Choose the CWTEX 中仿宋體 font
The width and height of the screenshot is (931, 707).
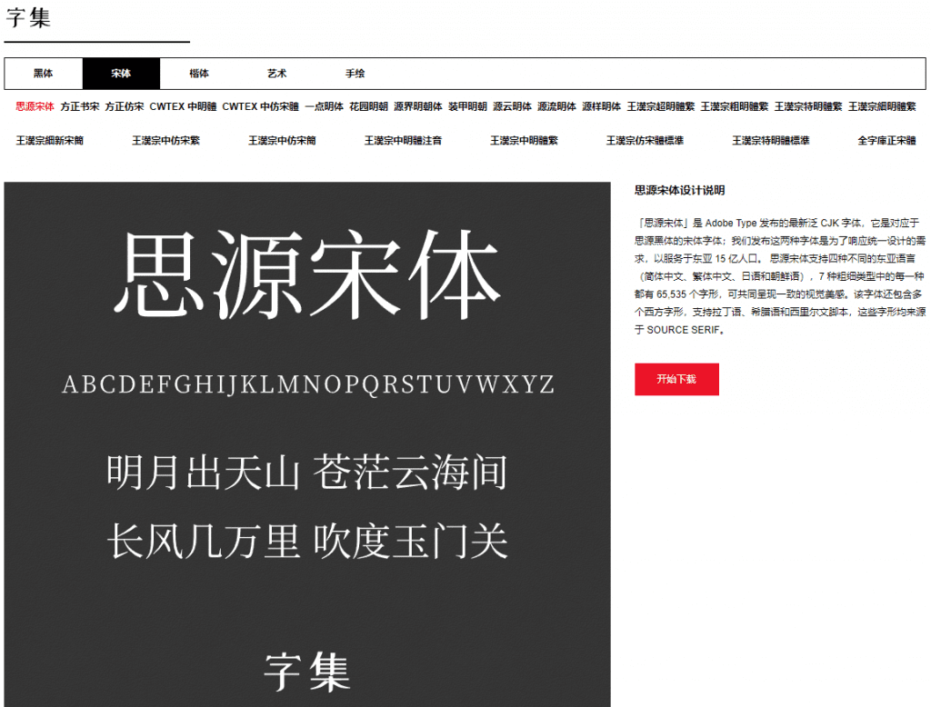coord(260,106)
